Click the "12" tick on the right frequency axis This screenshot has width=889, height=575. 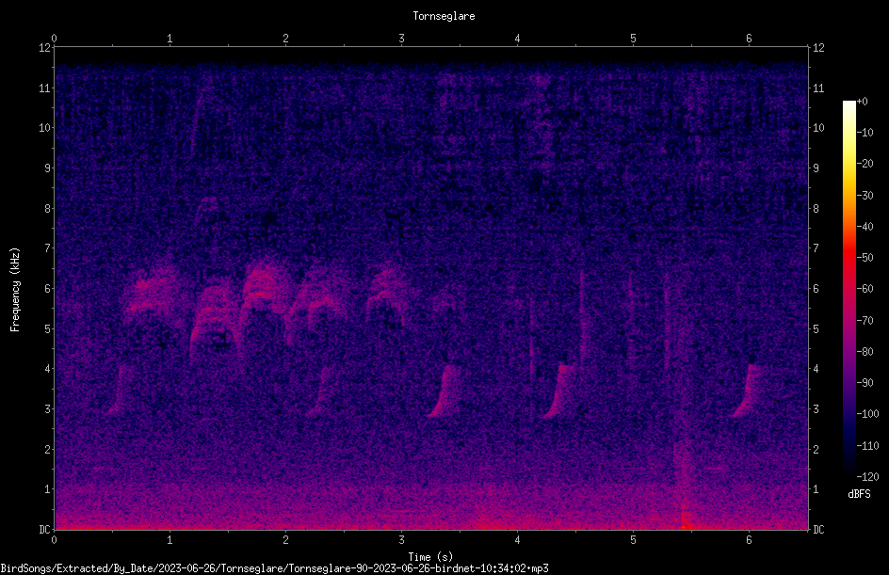tap(818, 48)
